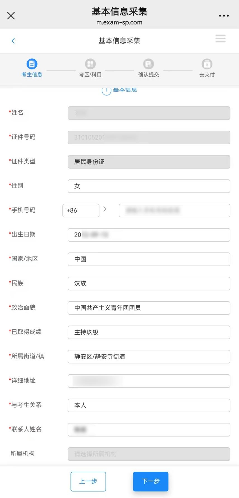Click the 详细地址 address input field
This screenshot has width=239, height=498.
(x=149, y=381)
